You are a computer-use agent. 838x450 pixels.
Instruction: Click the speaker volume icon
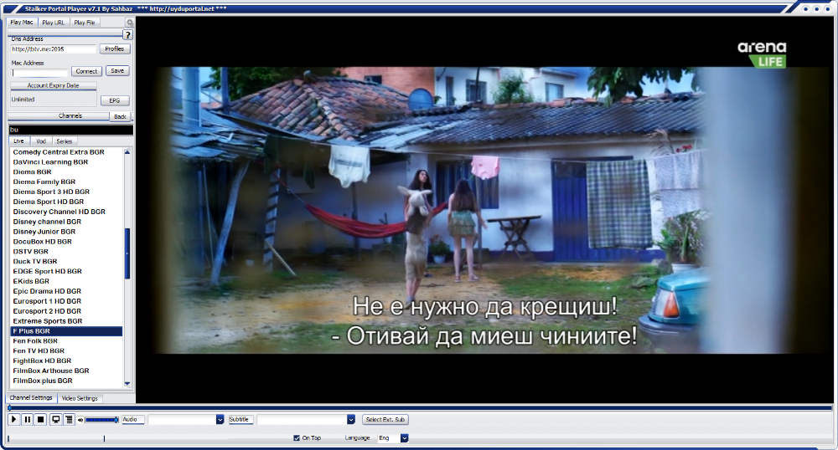[x=80, y=420]
